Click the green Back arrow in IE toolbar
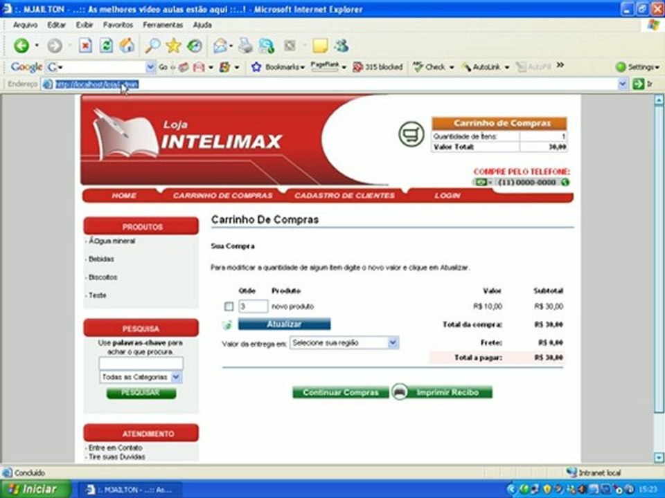The width and height of the screenshot is (665, 498). point(21,46)
